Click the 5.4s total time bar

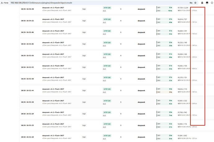click(x=165, y=139)
